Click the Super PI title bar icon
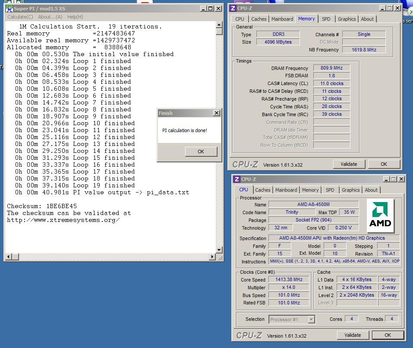 (9, 9)
